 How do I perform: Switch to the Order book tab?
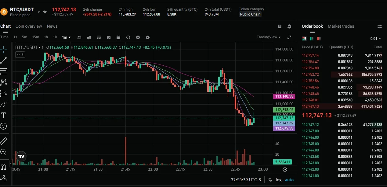tap(312, 26)
